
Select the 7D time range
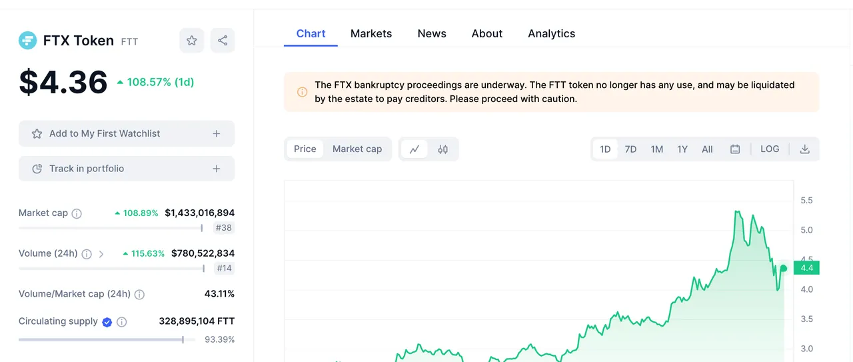[630, 149]
